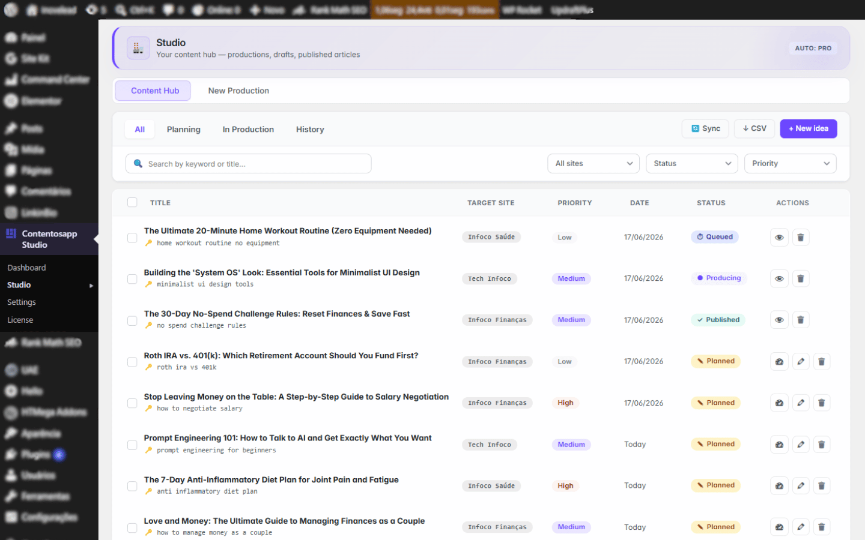Screen dimensions: 865x540
Task: Check the box for the Home Workout Routine row
Action: [x=132, y=238]
